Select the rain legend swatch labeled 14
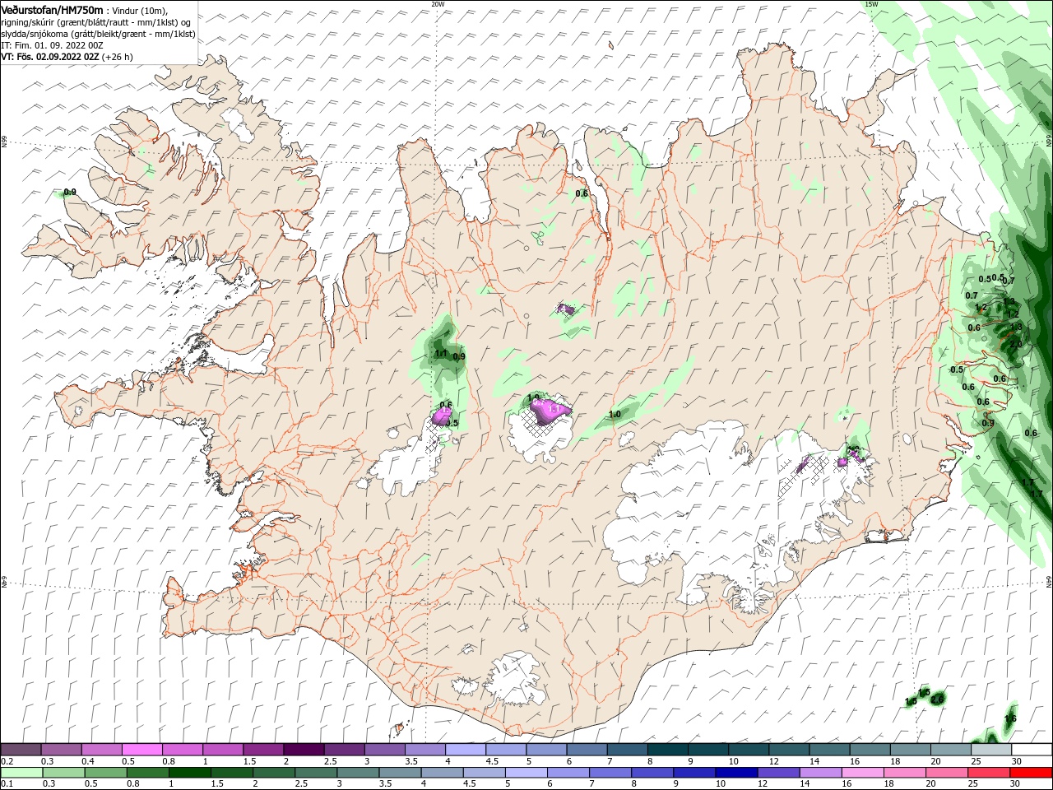Image resolution: width=1053 pixels, height=790 pixels. (821, 773)
